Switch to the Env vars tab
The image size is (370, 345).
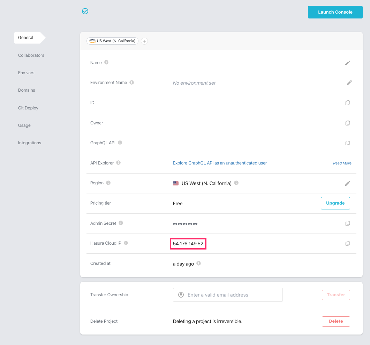pos(26,72)
